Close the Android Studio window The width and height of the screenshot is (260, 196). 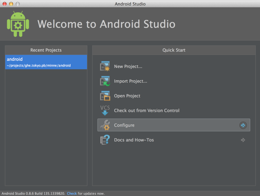tap(5, 4)
